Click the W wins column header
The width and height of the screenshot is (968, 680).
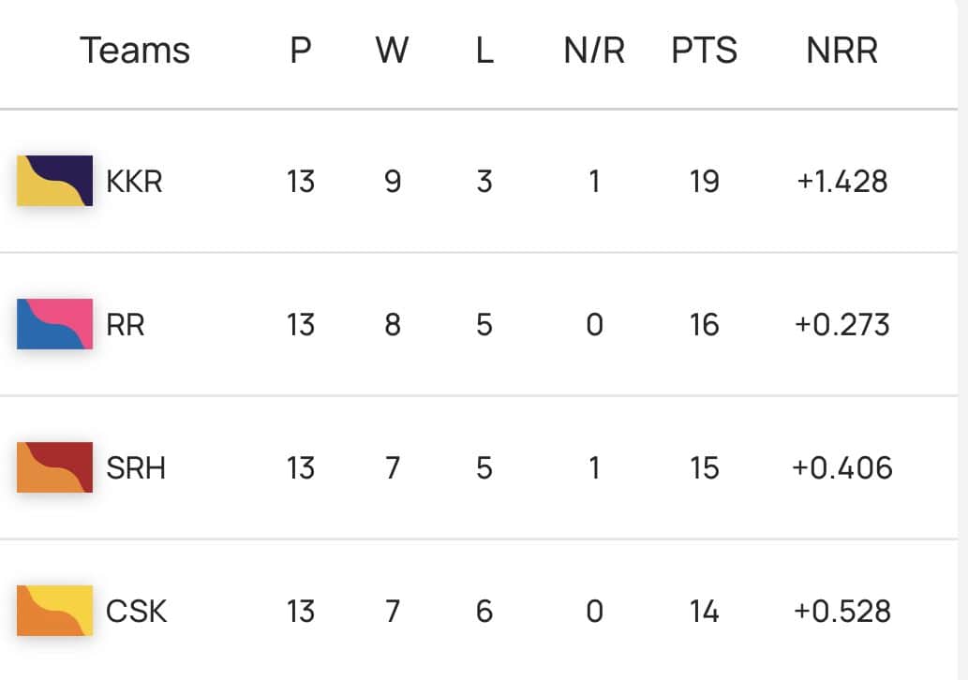coord(392,51)
